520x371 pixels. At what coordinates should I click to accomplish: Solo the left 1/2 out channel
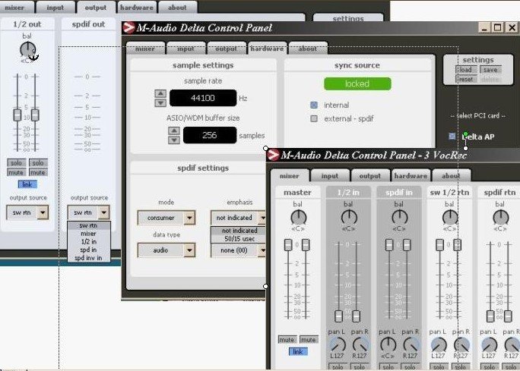click(16, 163)
